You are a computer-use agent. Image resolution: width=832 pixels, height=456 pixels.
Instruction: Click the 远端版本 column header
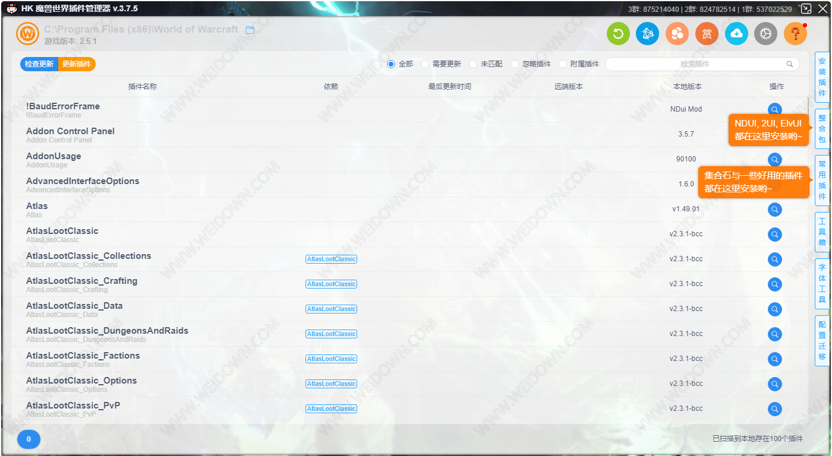point(569,87)
